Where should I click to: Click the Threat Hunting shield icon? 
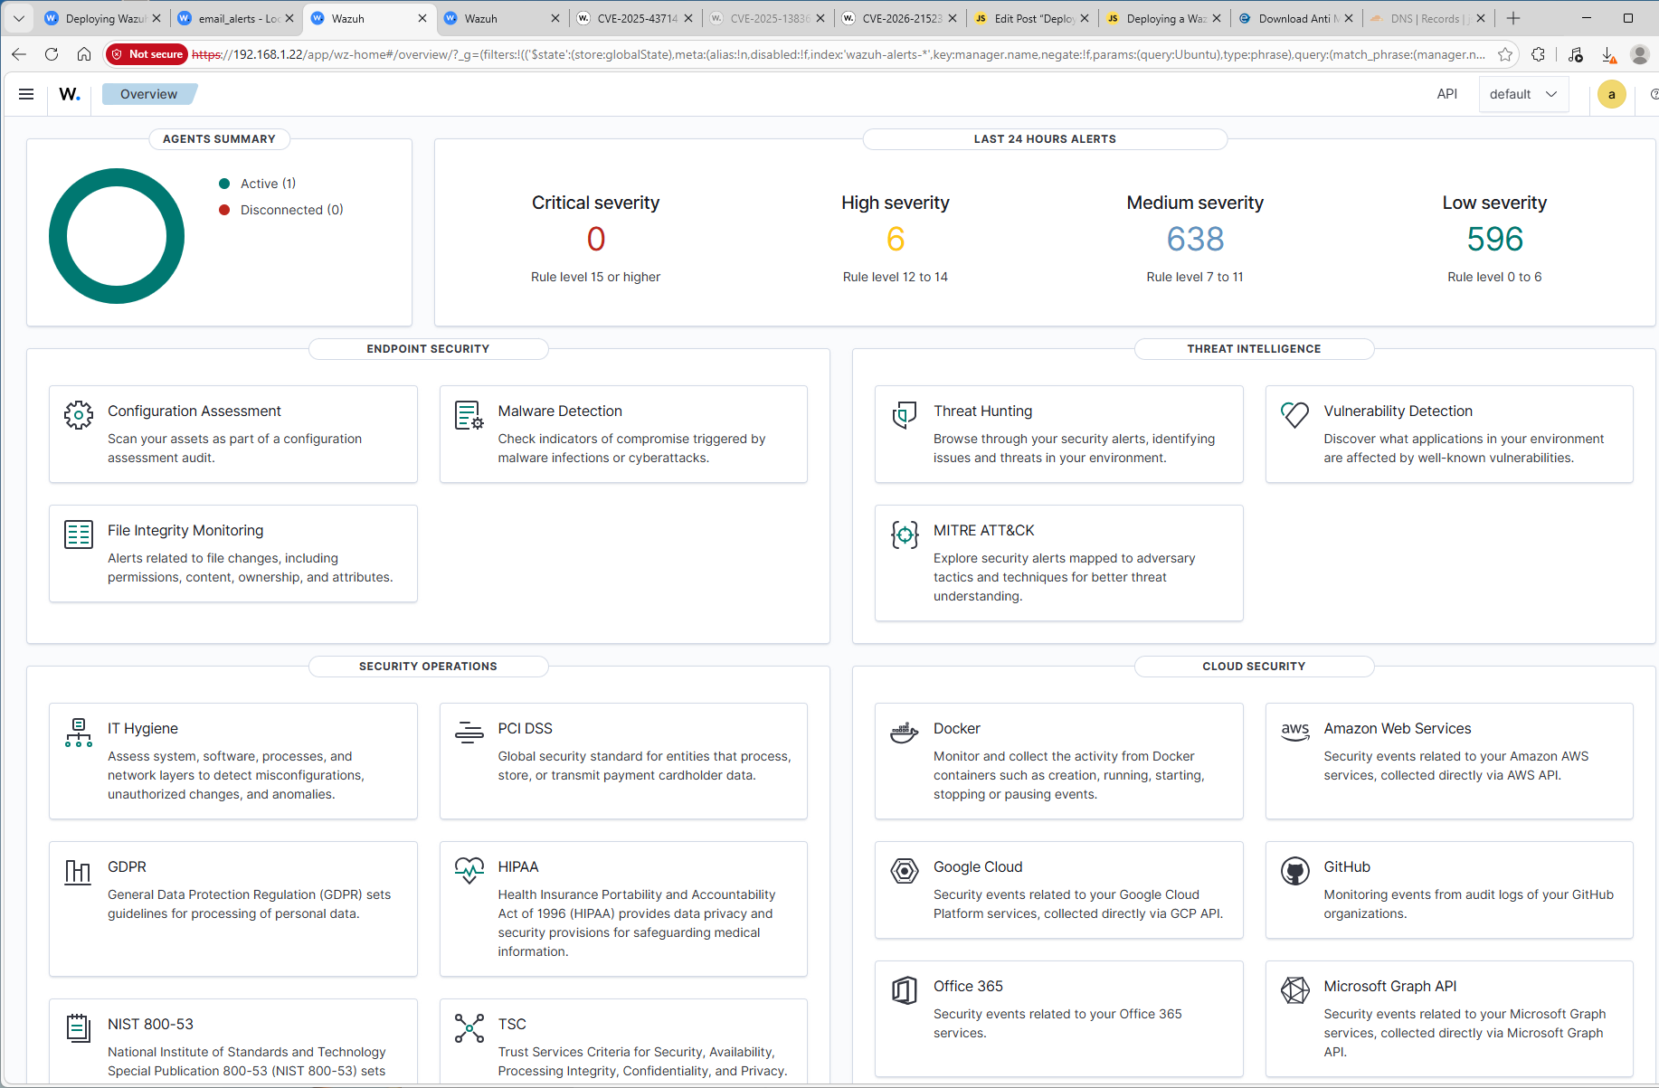click(x=905, y=415)
